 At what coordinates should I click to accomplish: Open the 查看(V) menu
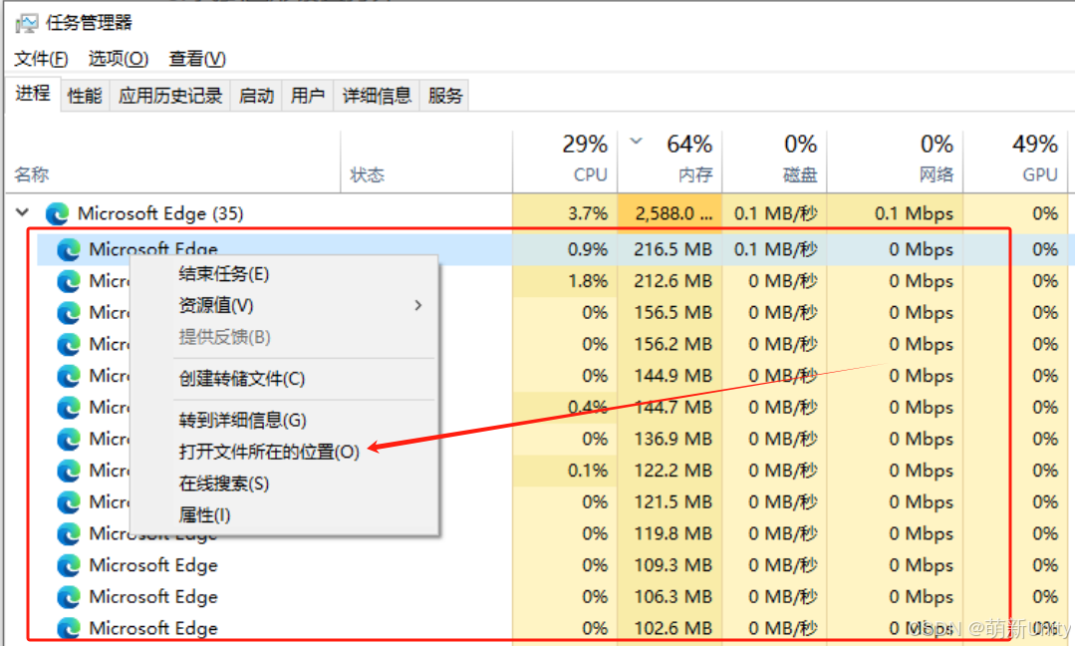197,59
